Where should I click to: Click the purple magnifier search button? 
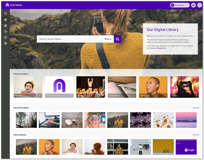pyautogui.click(x=117, y=39)
